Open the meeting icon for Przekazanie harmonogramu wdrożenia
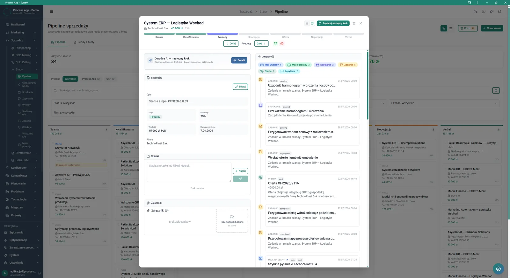Screen dimensions: 510x278 point(260,105)
